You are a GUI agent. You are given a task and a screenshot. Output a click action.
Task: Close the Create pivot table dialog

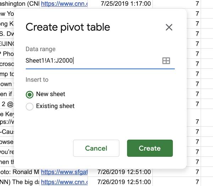[x=169, y=27]
